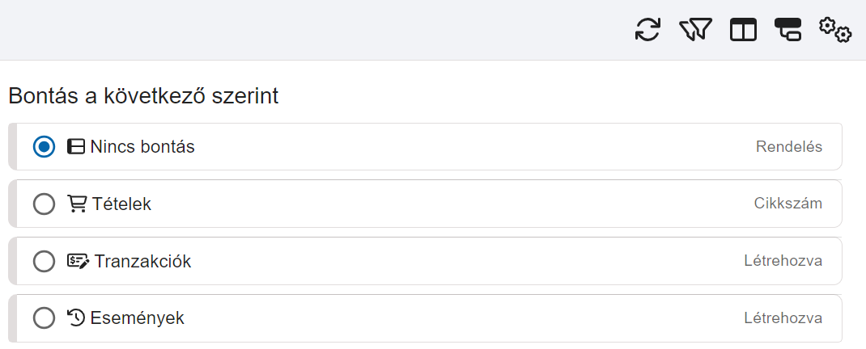Screen dimensions: 866x349
Task: Click the Események history clock icon
Action: [76, 318]
